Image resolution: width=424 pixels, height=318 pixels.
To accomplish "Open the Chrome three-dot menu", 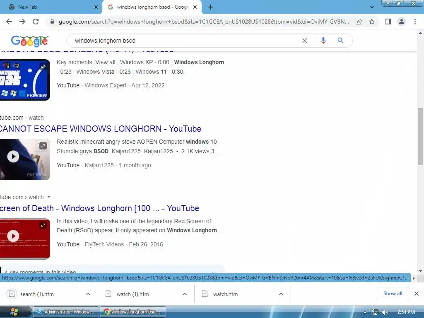I will coord(415,22).
